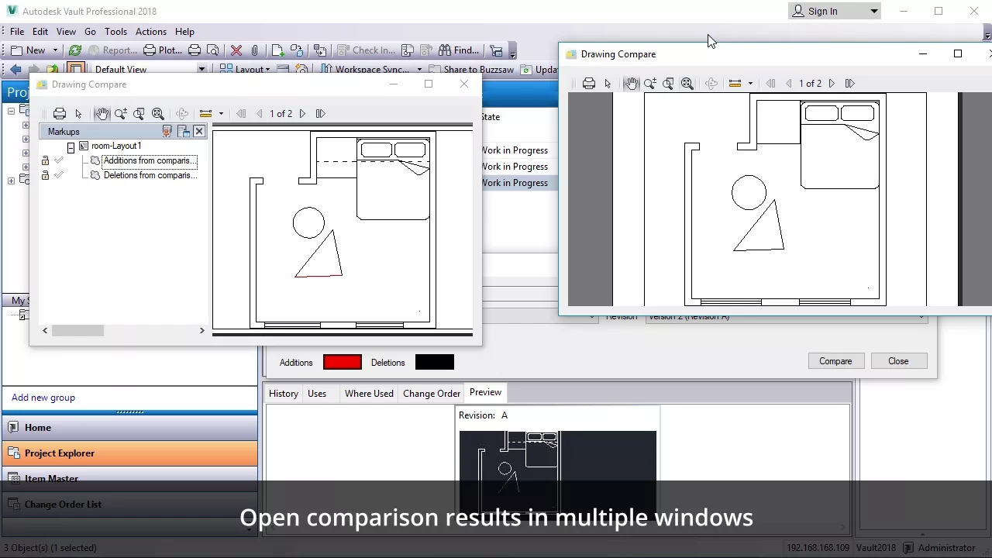Viewport: 992px width, 558px height.
Task: Click the Add new group link
Action: [x=43, y=398]
